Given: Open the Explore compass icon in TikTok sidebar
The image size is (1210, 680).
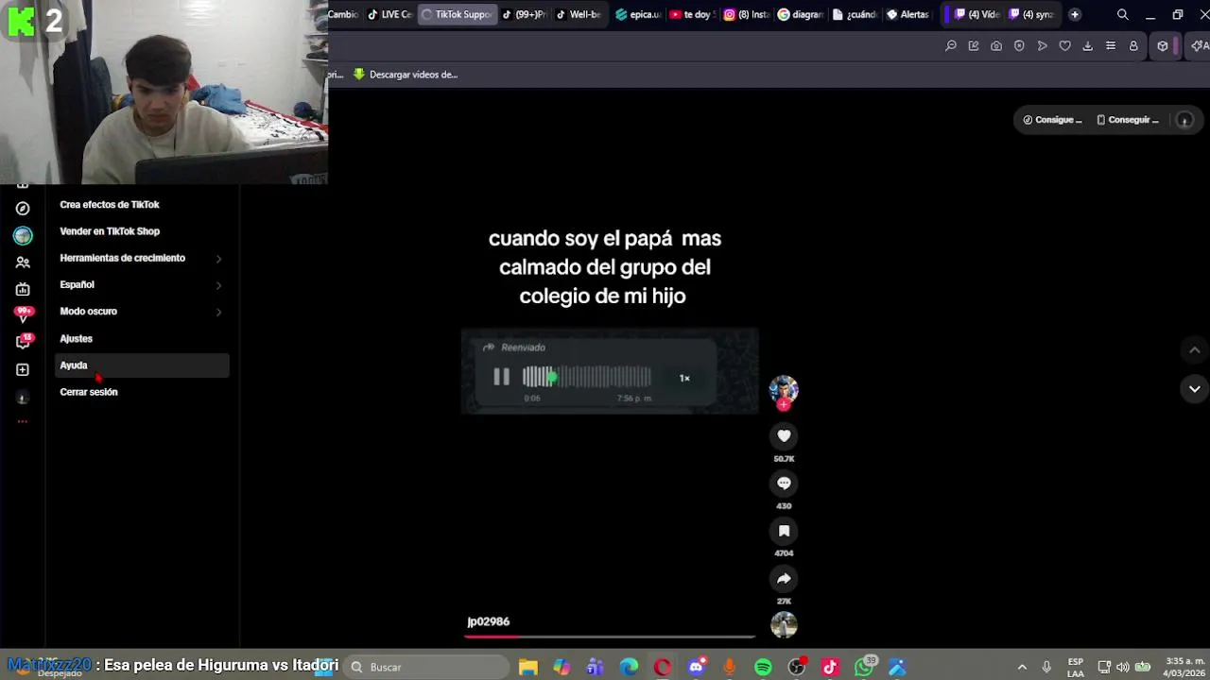Looking at the screenshot, I should pos(23,209).
